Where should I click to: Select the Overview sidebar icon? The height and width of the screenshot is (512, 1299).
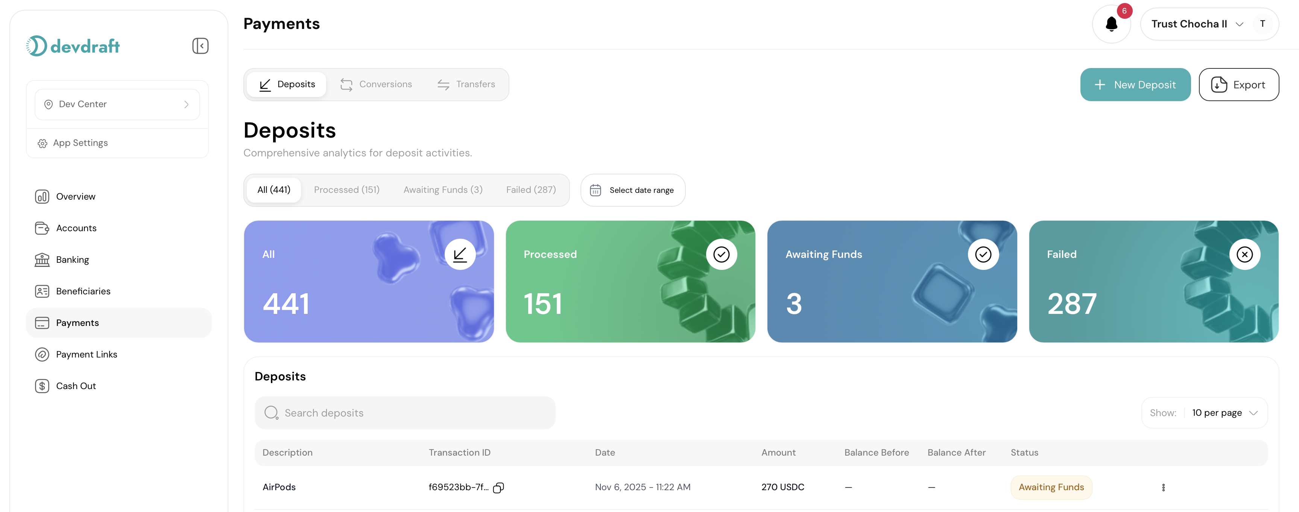pos(42,197)
